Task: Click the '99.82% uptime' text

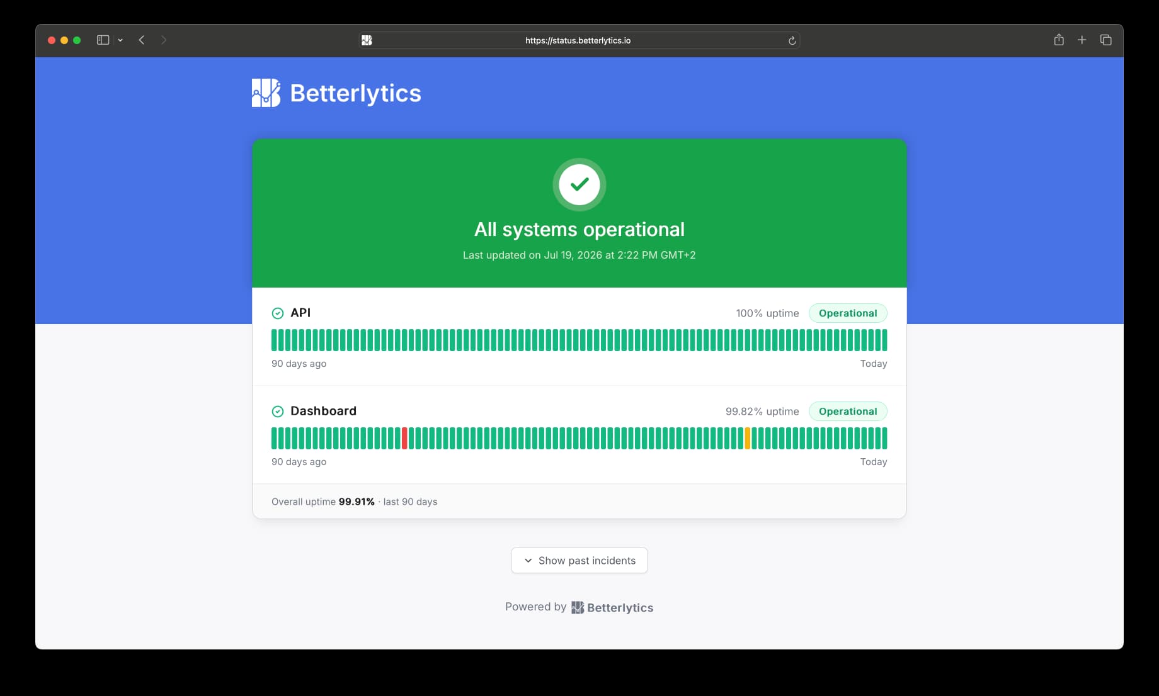Action: (762, 412)
